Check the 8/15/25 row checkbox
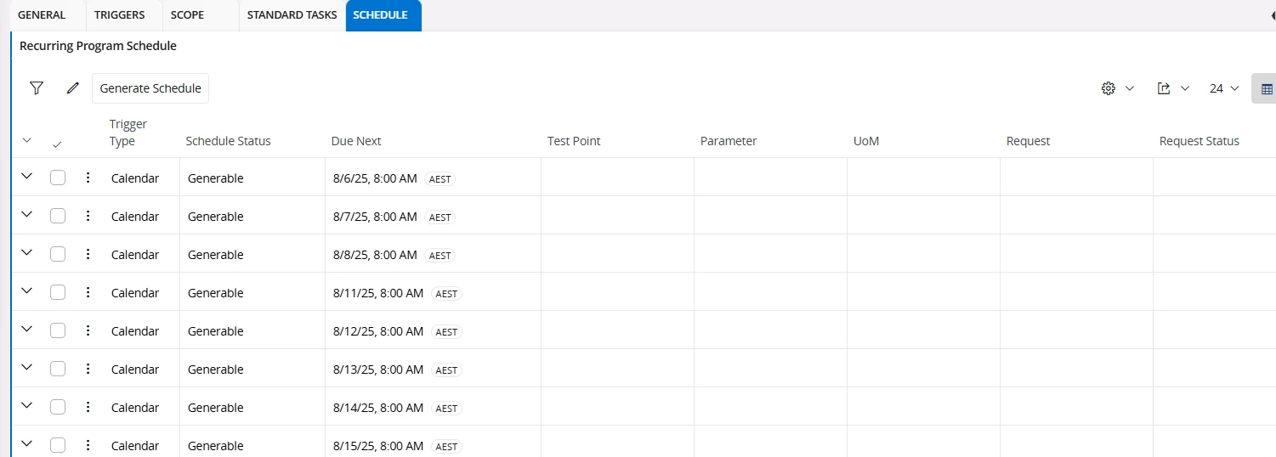1276x457 pixels. tap(58, 445)
